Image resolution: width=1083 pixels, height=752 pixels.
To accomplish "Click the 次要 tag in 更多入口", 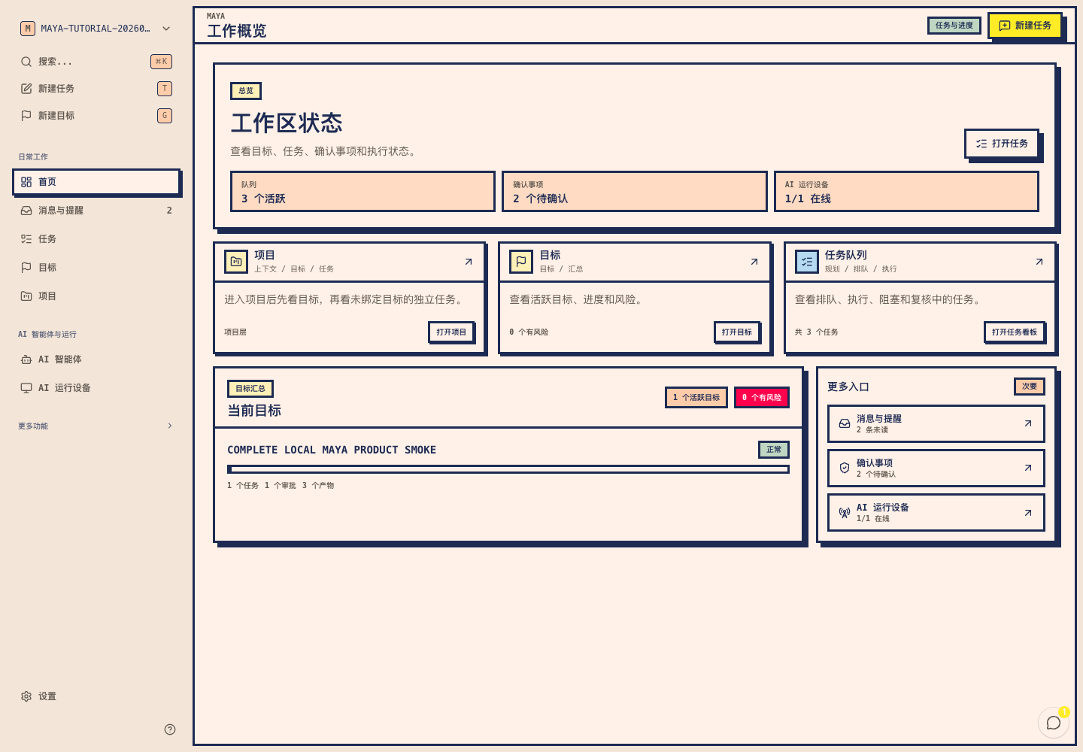I will pyautogui.click(x=1030, y=387).
